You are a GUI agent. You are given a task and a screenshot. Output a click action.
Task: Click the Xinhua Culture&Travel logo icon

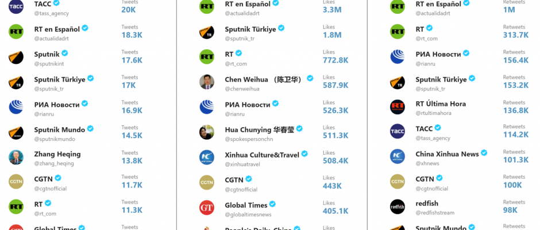pyautogui.click(x=207, y=158)
